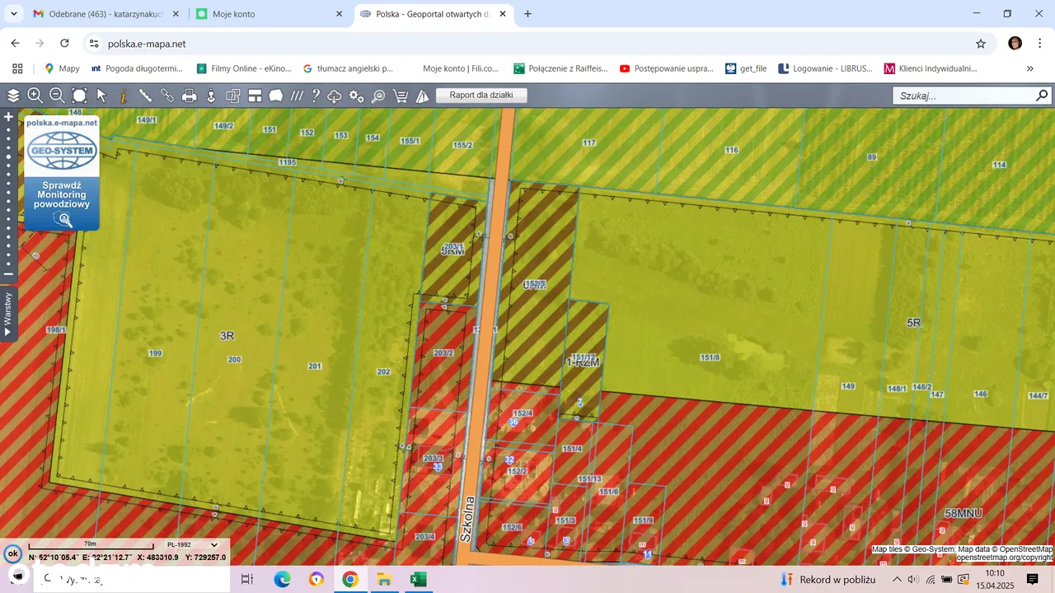The image size is (1055, 593).
Task: Activate the info identification tool
Action: (x=124, y=96)
